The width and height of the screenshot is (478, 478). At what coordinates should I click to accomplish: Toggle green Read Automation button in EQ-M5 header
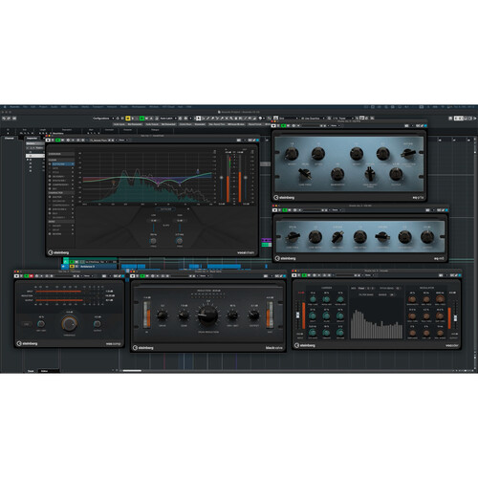[285, 210]
